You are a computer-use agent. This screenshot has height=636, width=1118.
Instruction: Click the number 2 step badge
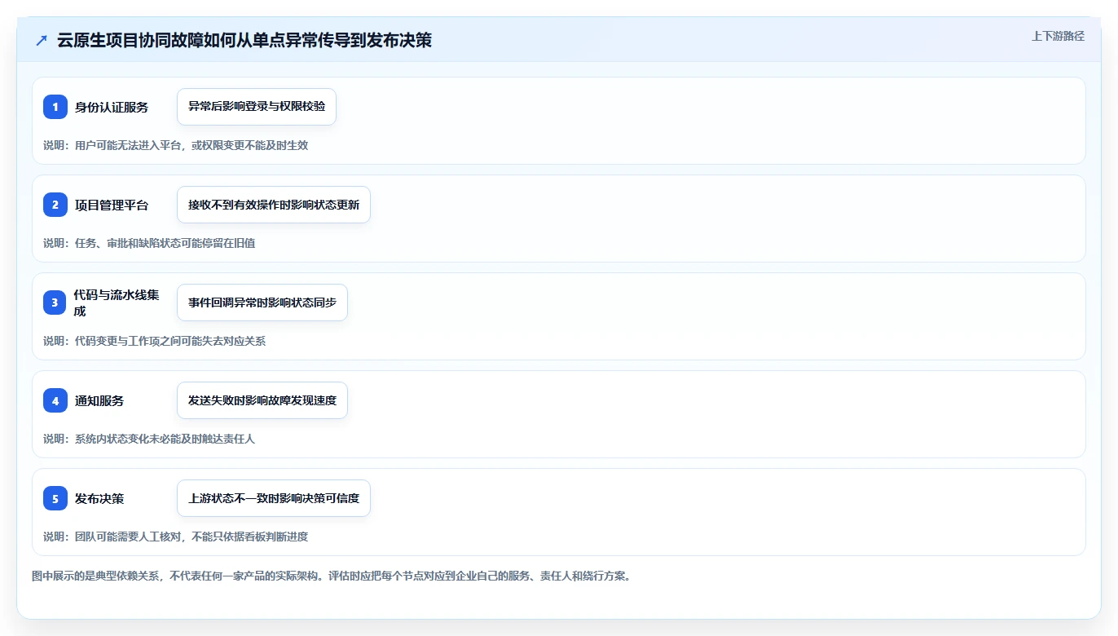coord(55,205)
